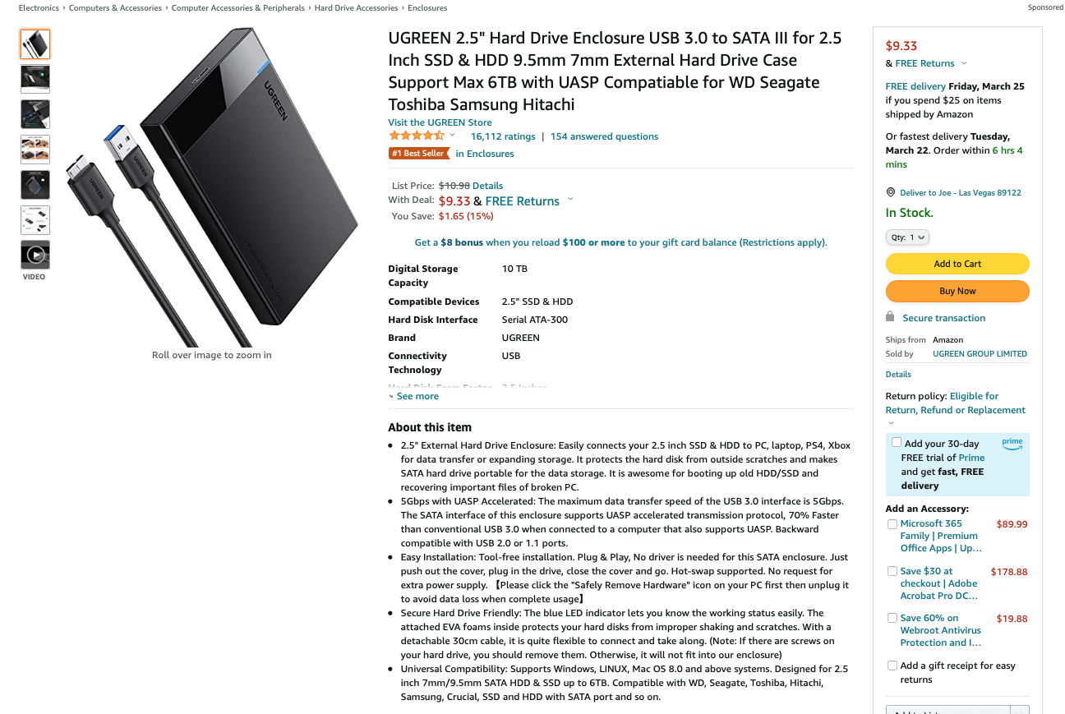Screen dimensions: 1065x714
Task: Select the first product image thumbnail
Action: click(35, 44)
